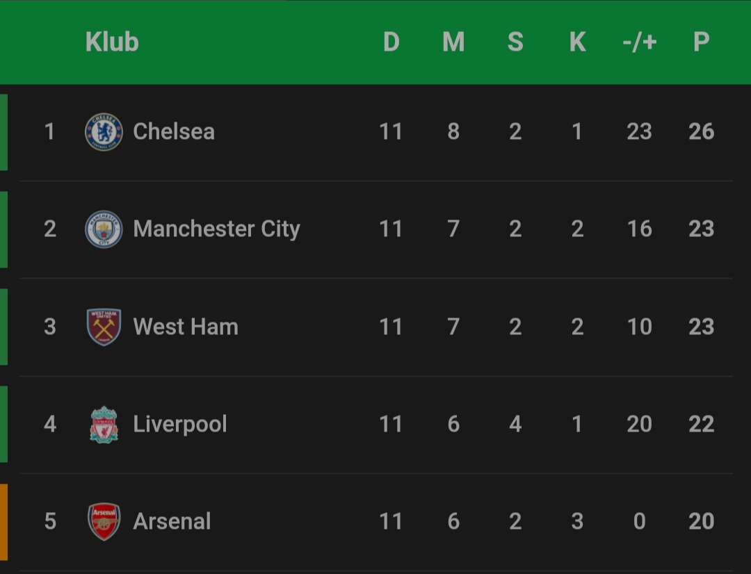Click Chelsea's 26 points value
Viewport: 751px width, 574px height.
(x=701, y=131)
